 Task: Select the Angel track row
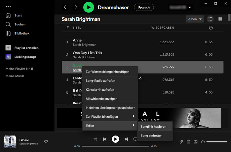142,42
